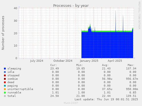Click the orange uninterruptible legend swatch
This screenshot has height=106, width=142.
(x=5, y=89)
